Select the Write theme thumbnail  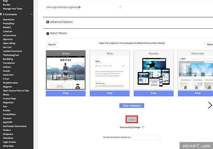110,70
